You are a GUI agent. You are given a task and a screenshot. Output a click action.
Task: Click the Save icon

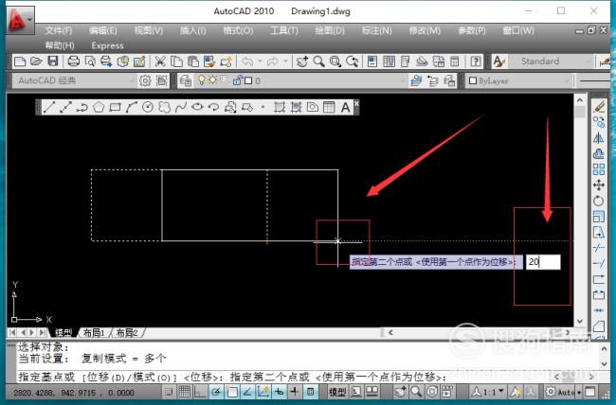(53, 62)
